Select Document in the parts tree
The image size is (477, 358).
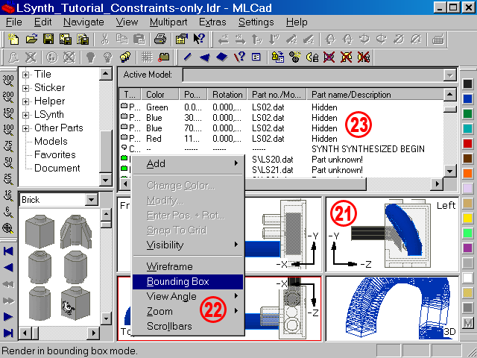(57, 168)
